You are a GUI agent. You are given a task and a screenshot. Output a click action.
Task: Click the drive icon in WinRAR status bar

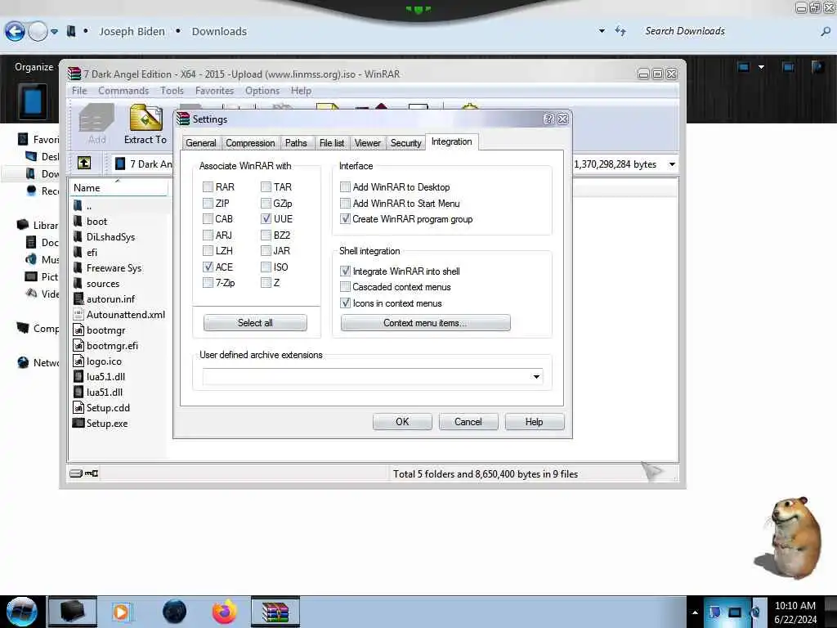(76, 473)
